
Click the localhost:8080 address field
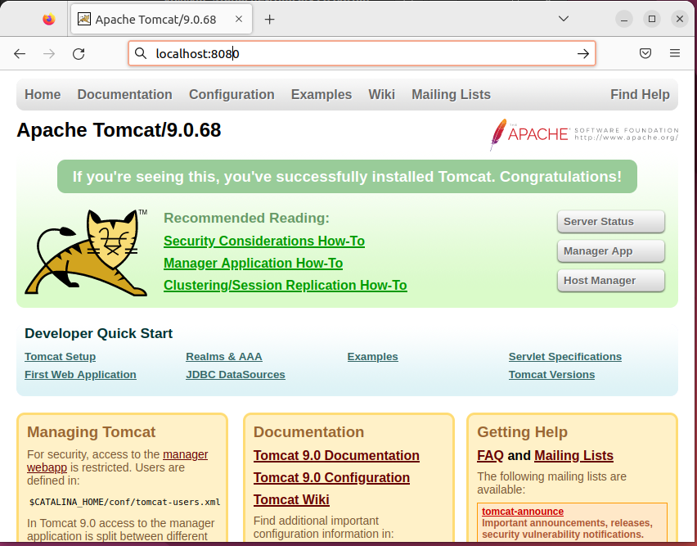(x=362, y=53)
